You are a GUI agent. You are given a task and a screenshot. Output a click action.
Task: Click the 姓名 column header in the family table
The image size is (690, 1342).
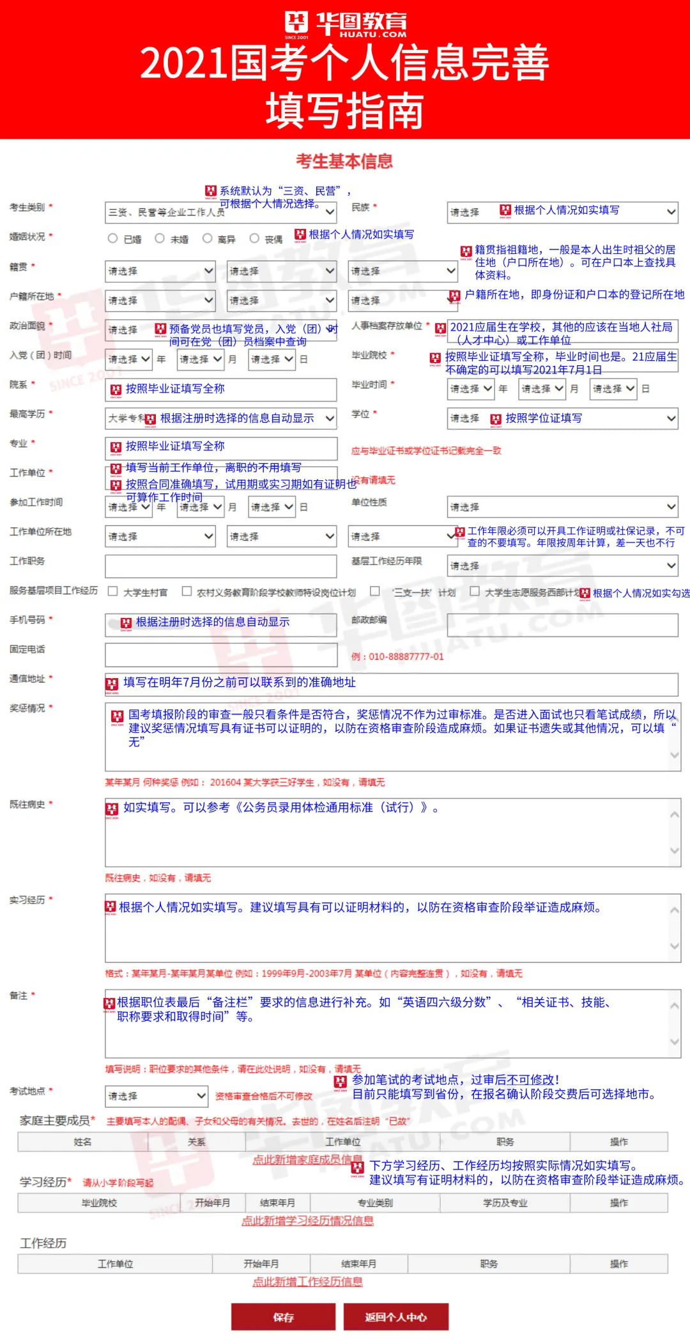click(x=82, y=1142)
